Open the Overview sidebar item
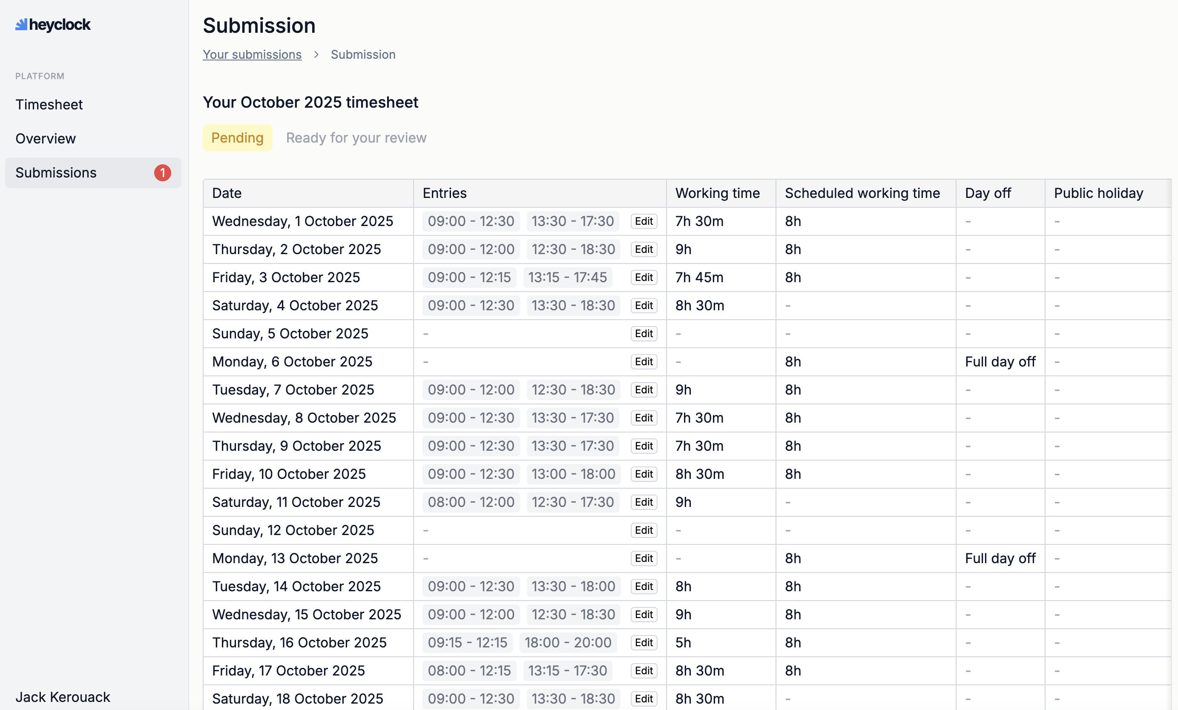This screenshot has width=1178, height=710. [x=46, y=139]
